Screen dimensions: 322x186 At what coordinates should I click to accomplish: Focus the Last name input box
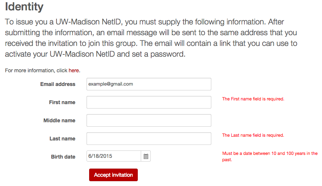[x=149, y=139]
